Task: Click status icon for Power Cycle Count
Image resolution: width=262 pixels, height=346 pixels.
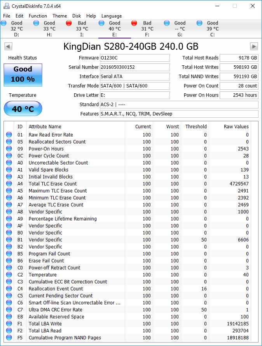Action: pos(9,156)
